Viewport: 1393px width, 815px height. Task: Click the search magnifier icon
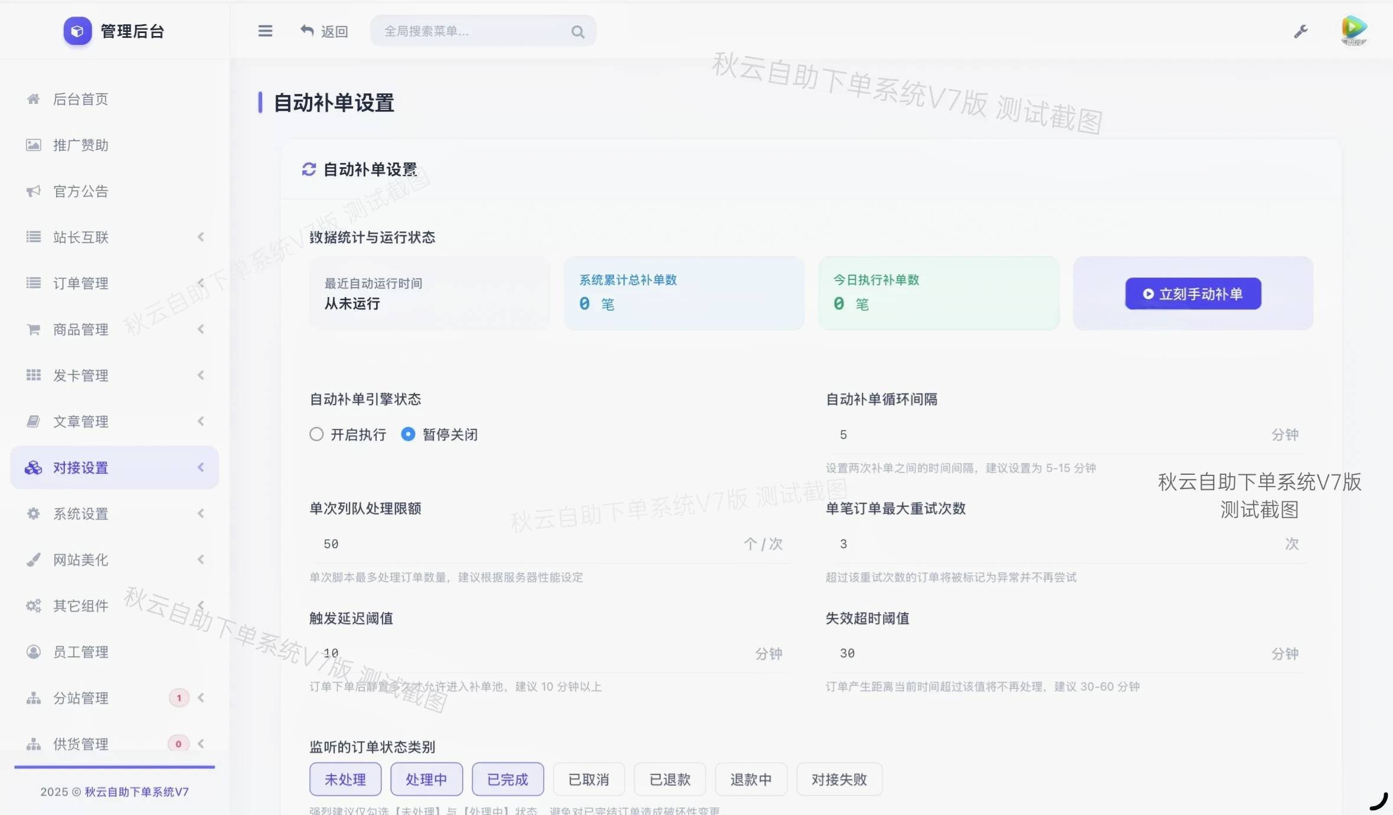[578, 32]
